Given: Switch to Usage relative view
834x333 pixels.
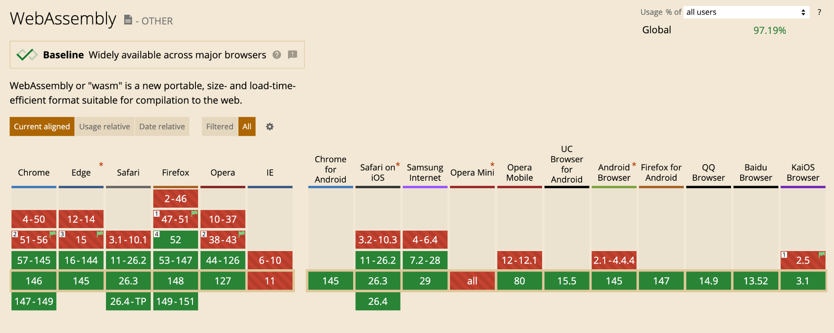Looking at the screenshot, I should 104,127.
